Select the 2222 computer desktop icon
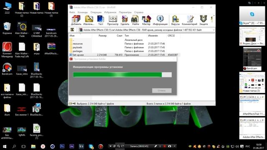The width and height of the screenshot is (267, 150). click(7, 8)
